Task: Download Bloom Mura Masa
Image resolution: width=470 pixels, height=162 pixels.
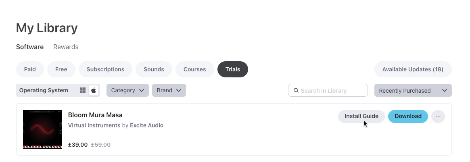Action: [408, 116]
